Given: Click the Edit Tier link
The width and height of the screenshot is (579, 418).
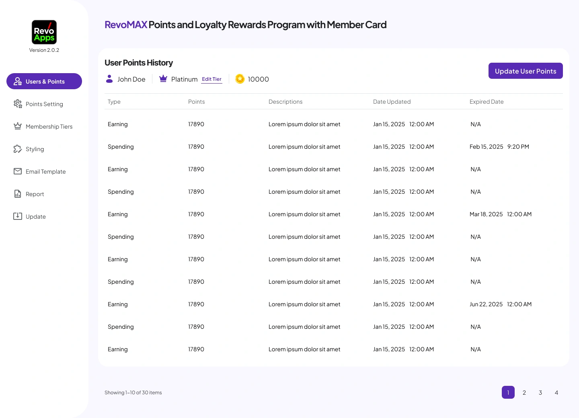Looking at the screenshot, I should pyautogui.click(x=211, y=79).
